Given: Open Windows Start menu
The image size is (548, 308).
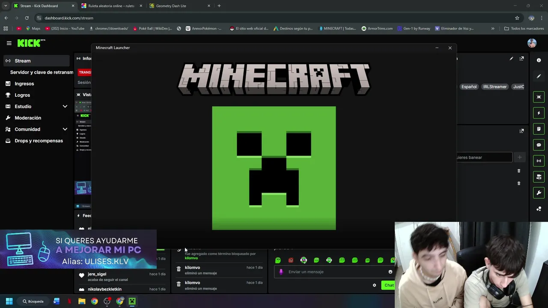Looking at the screenshot, I should (x=9, y=301).
